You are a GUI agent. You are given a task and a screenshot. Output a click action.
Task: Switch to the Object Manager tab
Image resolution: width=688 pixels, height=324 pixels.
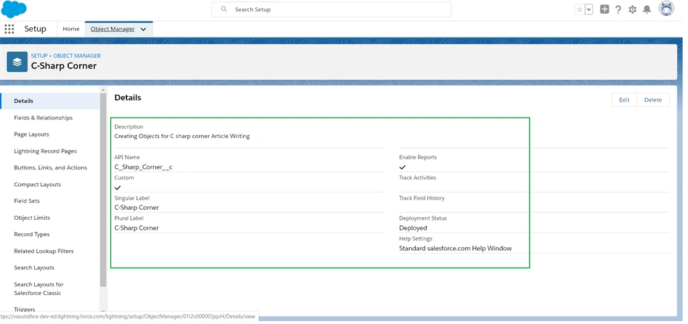[x=112, y=29]
